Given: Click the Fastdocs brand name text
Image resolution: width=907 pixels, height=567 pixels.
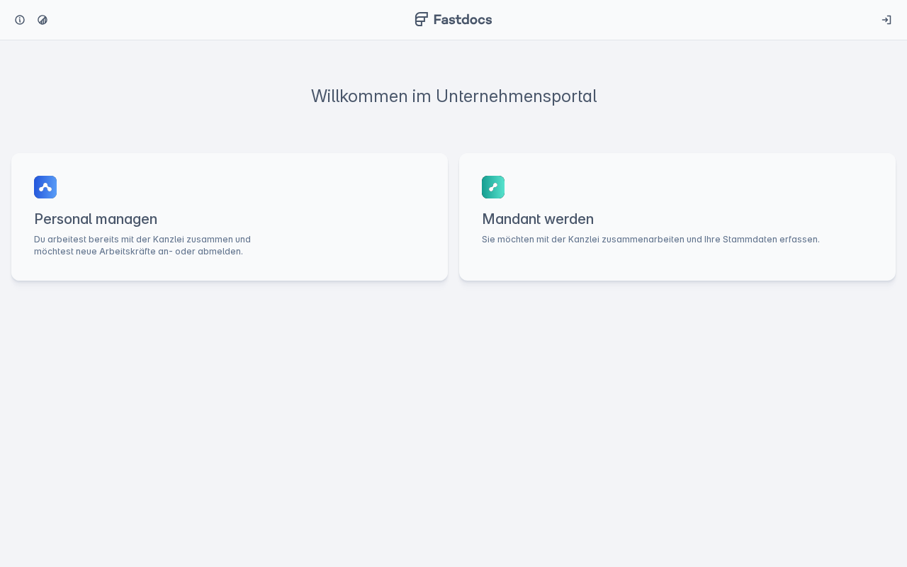Looking at the screenshot, I should coord(463,19).
